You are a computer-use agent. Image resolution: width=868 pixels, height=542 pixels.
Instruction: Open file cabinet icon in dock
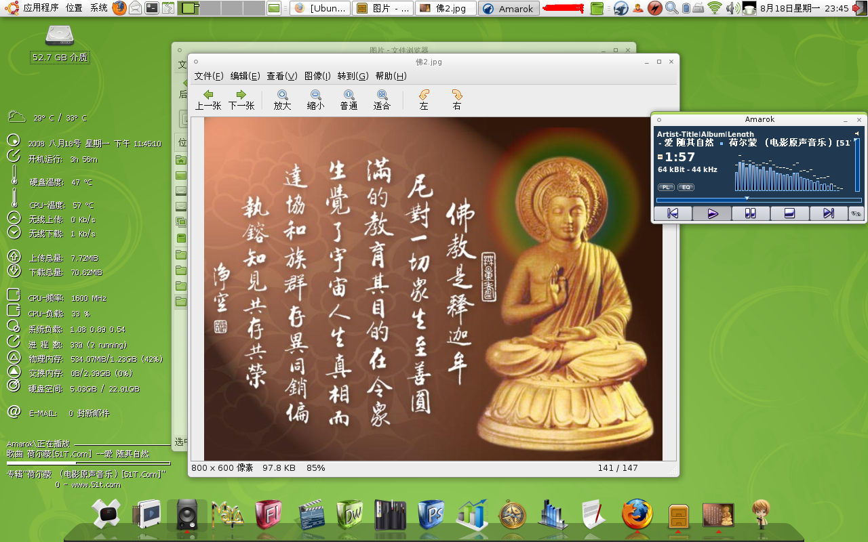pyautogui.click(x=679, y=516)
